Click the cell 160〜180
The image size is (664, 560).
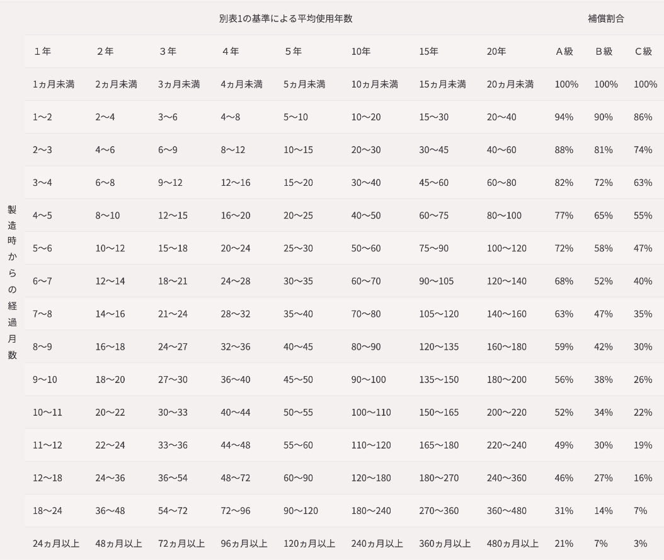[507, 347]
